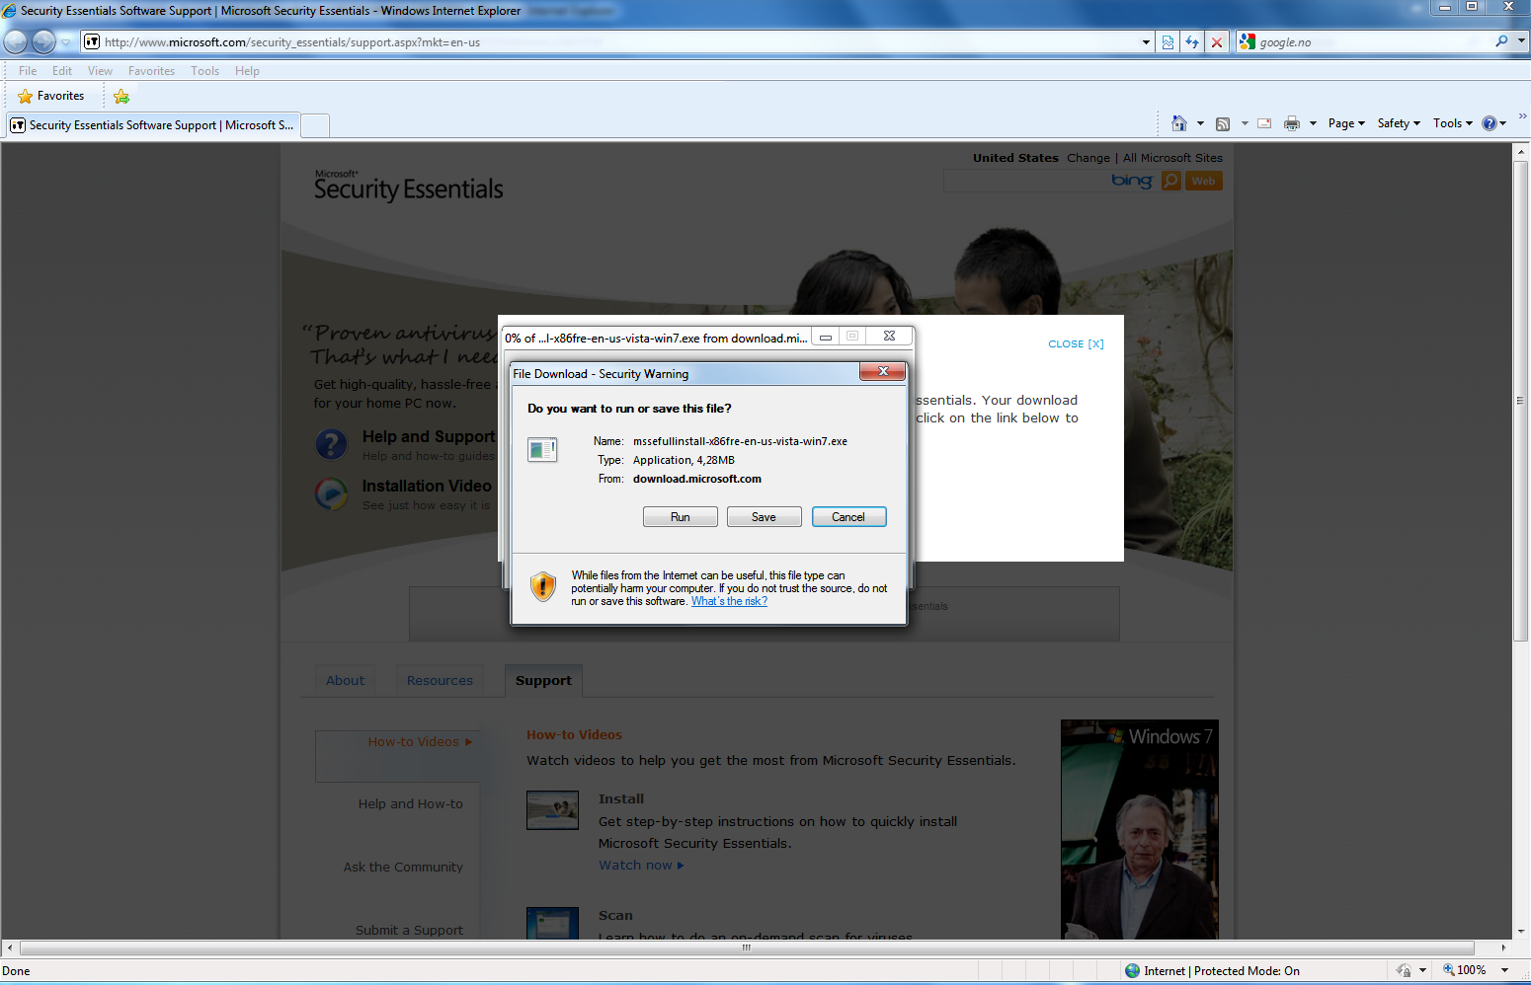The height and width of the screenshot is (985, 1531).
Task: Click the Home icon in the command bar
Action: 1178,123
